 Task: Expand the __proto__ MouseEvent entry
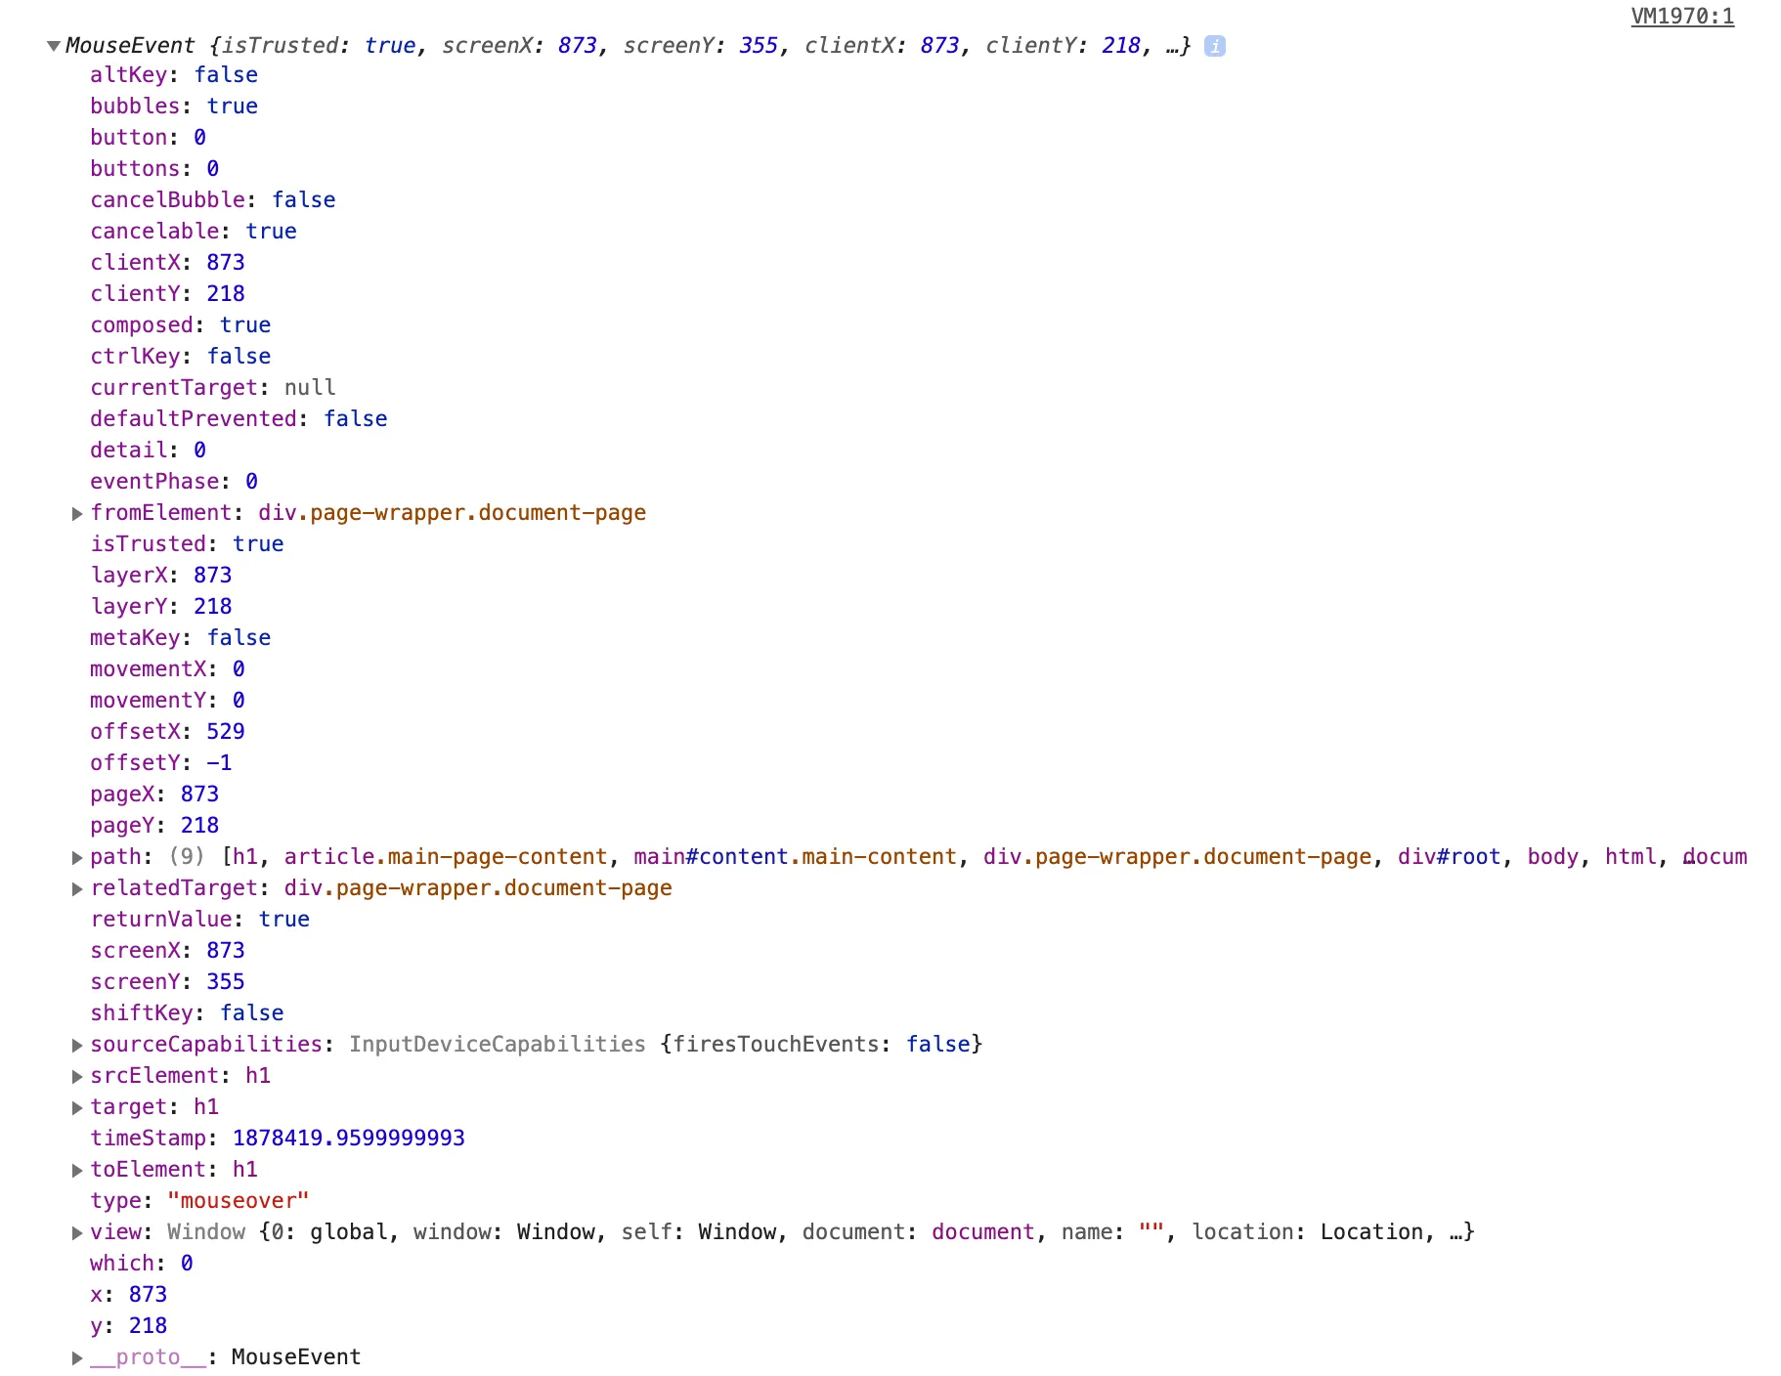click(77, 1357)
